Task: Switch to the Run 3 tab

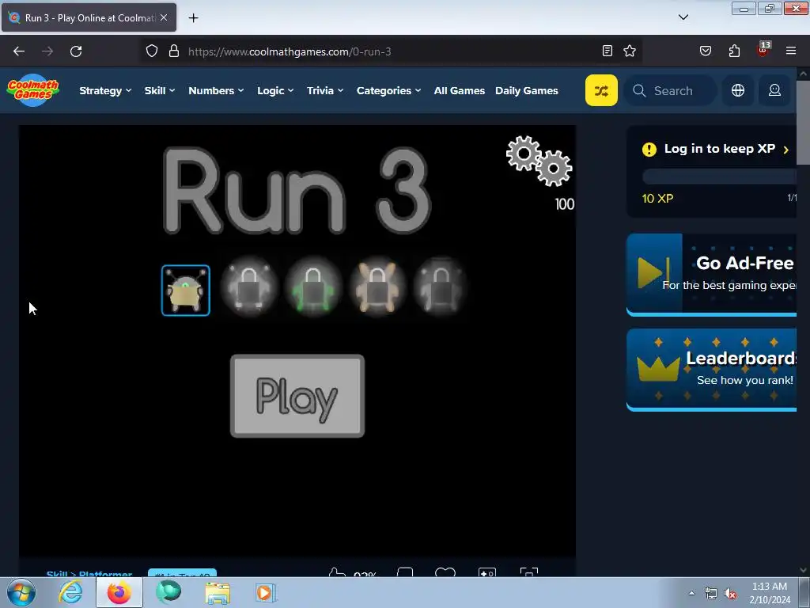Action: [89, 17]
